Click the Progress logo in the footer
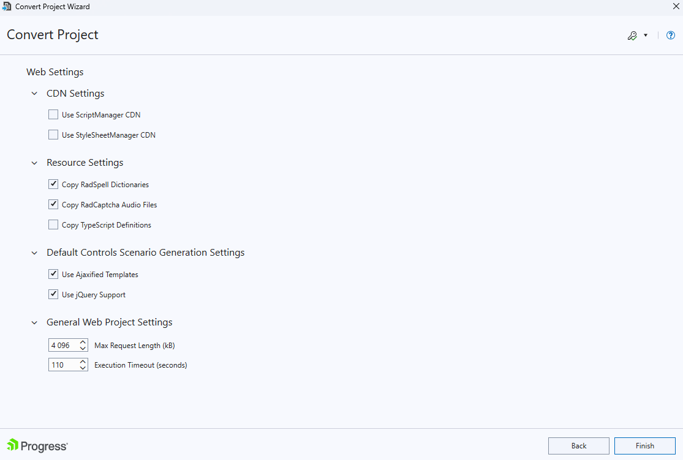This screenshot has width=683, height=460. point(37,446)
